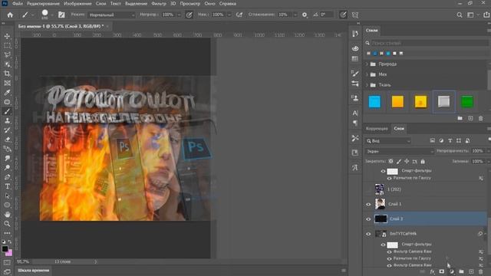This screenshot has height=276, width=491.
Task: Toggle pressure for size button
Action: point(343,15)
